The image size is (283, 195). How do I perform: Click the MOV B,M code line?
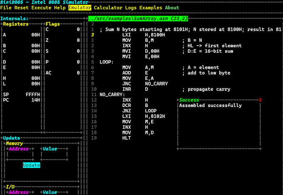(138, 40)
